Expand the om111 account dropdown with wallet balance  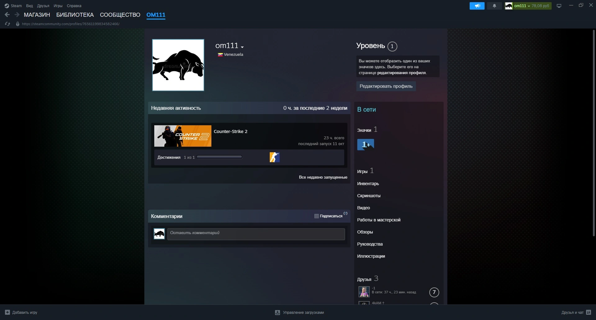point(528,6)
